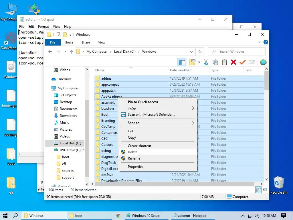Screen dimensions: 293x220
Task: Open the Share ribbon tab
Action: 86,42
